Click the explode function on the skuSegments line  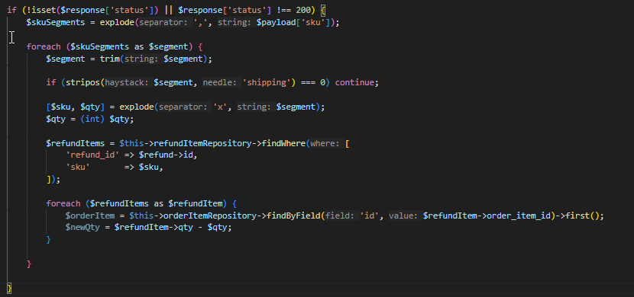tap(118, 22)
